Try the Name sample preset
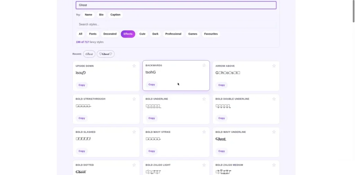Viewport: 355px width, 175px height. click(88, 15)
